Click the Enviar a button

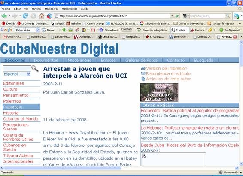(x=198, y=30)
